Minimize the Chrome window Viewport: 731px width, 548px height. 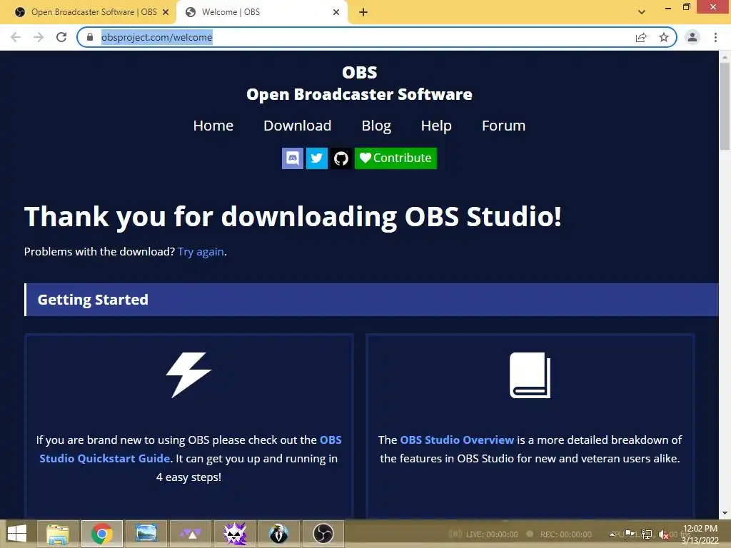tap(667, 7)
